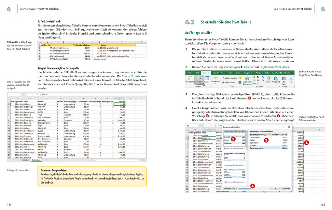Click the formula bar containing =F2*G2
This screenshot has height=210, width=332.
point(93,94)
